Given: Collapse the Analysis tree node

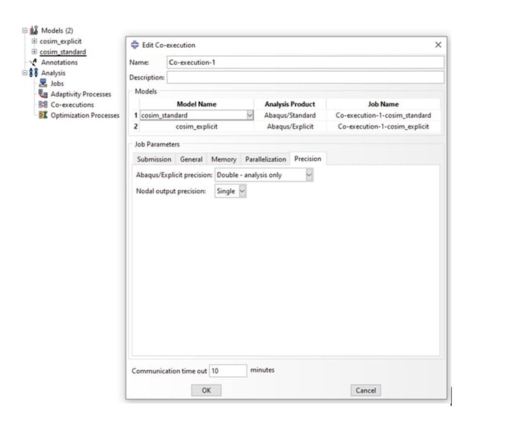Looking at the screenshot, I should (x=25, y=73).
